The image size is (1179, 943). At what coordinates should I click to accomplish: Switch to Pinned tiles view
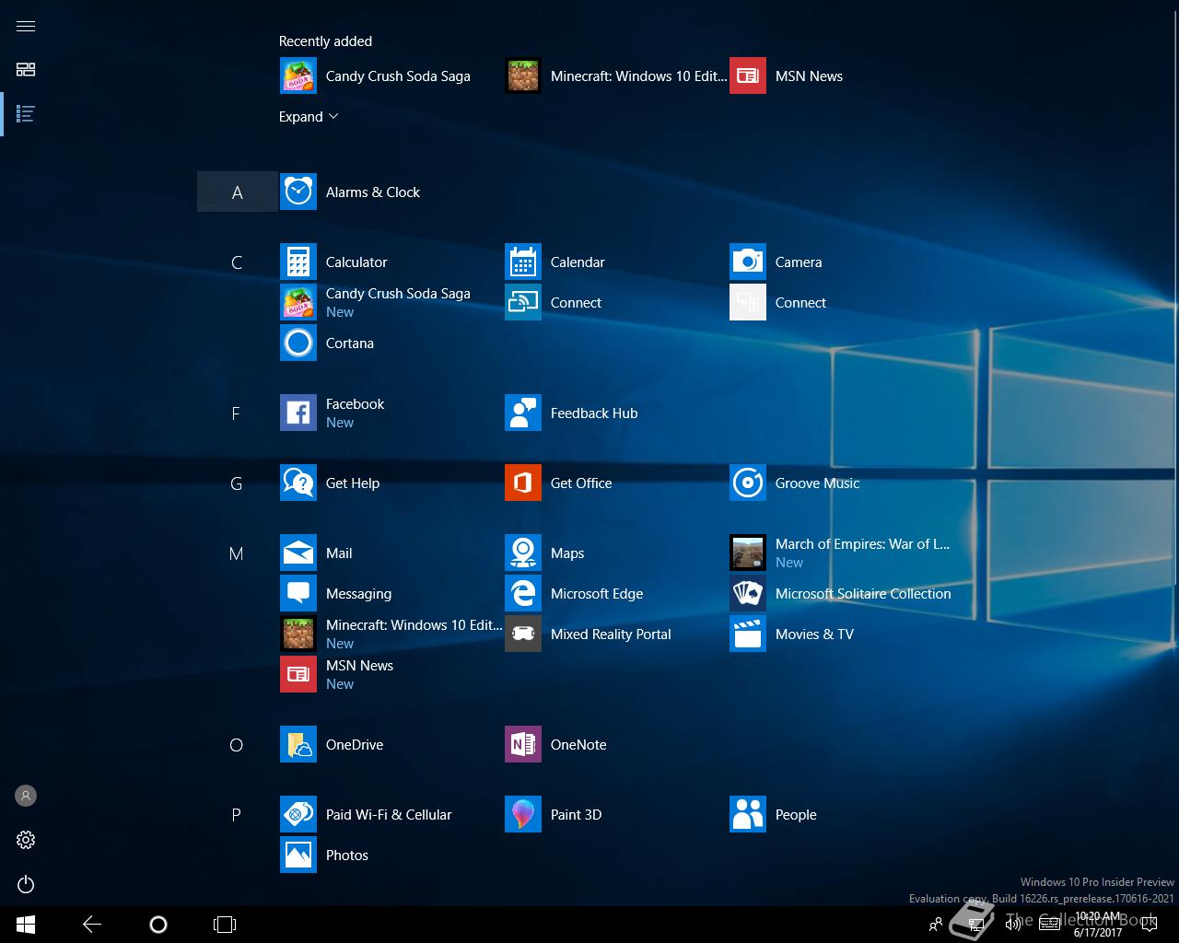pyautogui.click(x=26, y=70)
